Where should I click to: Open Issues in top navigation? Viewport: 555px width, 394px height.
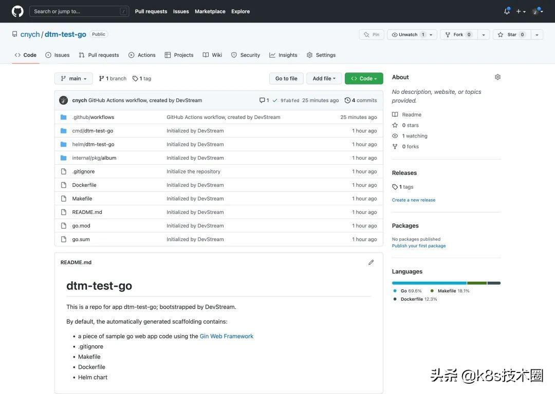pos(181,11)
